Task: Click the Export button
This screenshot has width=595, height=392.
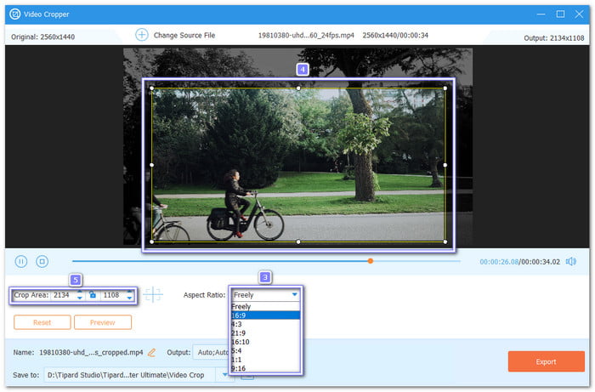Action: [x=546, y=361]
